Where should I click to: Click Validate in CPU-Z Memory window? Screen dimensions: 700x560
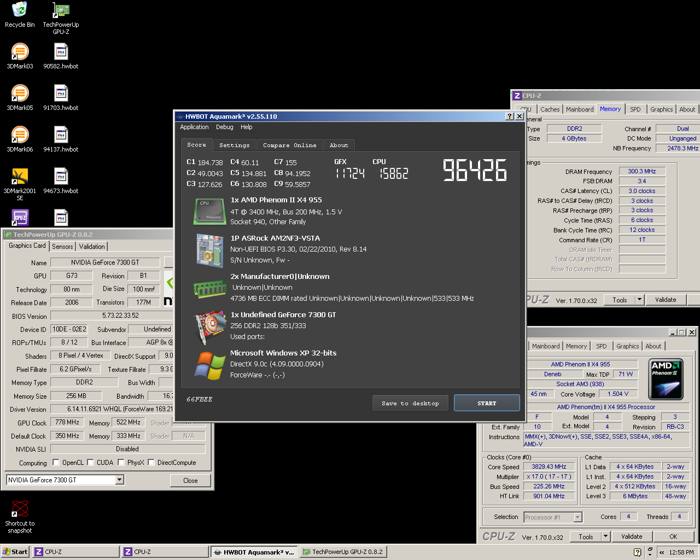point(666,300)
